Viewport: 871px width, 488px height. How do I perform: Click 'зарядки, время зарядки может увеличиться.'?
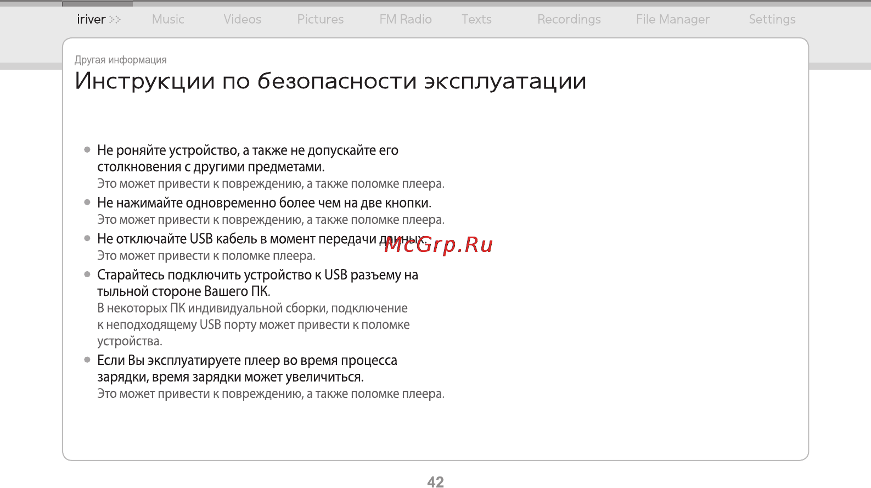pyautogui.click(x=231, y=377)
